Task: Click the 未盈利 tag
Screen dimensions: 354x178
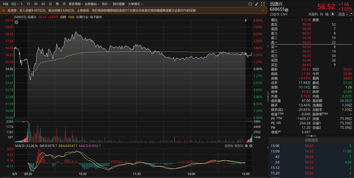Action: tap(313, 14)
